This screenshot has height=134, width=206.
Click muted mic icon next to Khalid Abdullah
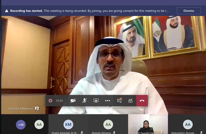click(82, 133)
